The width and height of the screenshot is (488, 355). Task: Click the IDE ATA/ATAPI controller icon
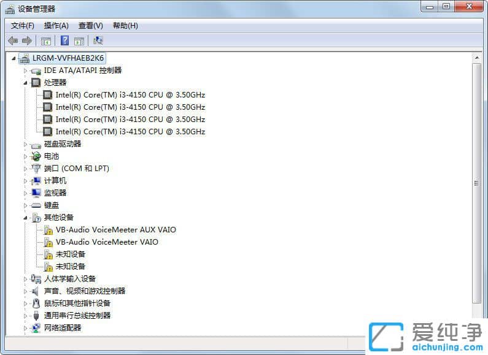click(x=36, y=71)
